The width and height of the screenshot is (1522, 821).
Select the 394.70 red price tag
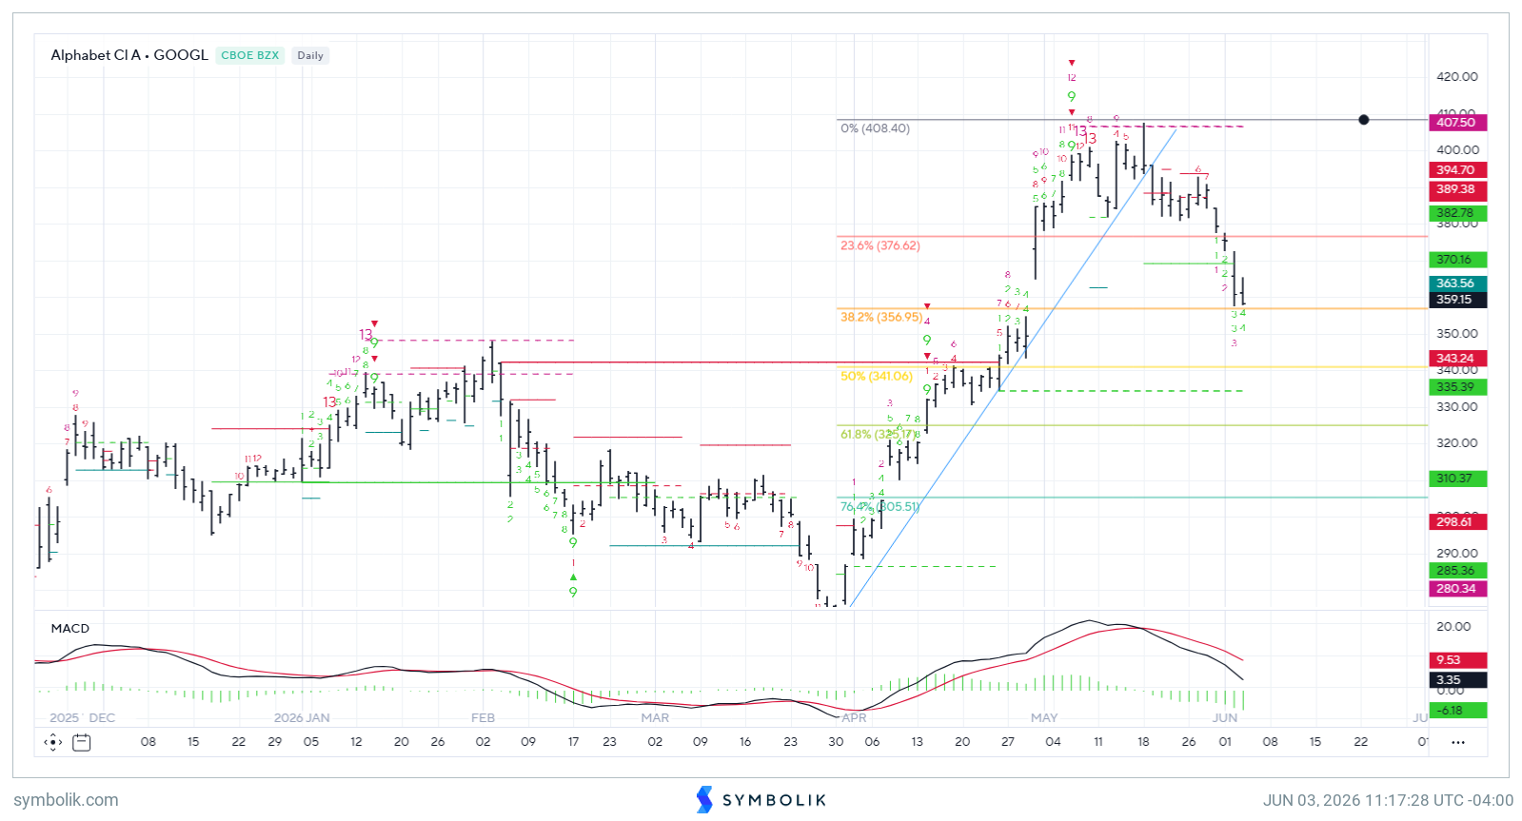[x=1457, y=170]
